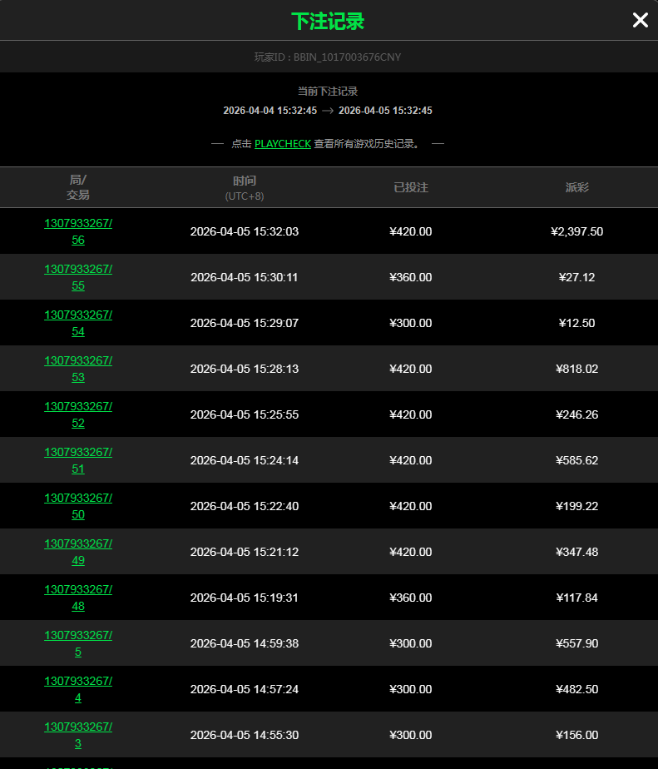The width and height of the screenshot is (658, 769).
Task: Click the 局/交易 column header
Action: 78,187
